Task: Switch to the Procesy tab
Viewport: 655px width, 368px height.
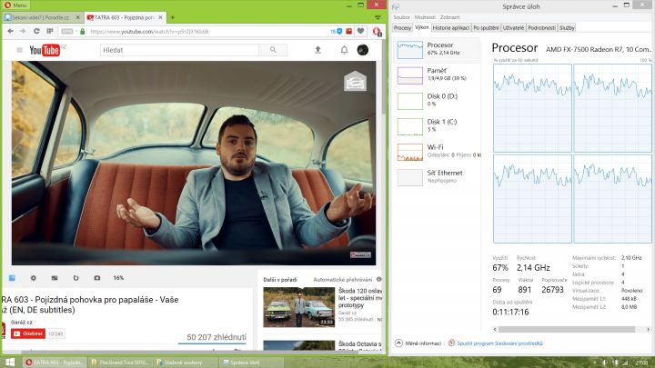Action: pyautogui.click(x=402, y=28)
